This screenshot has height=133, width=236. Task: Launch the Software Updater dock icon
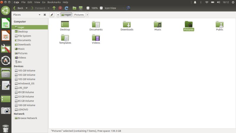(6, 61)
